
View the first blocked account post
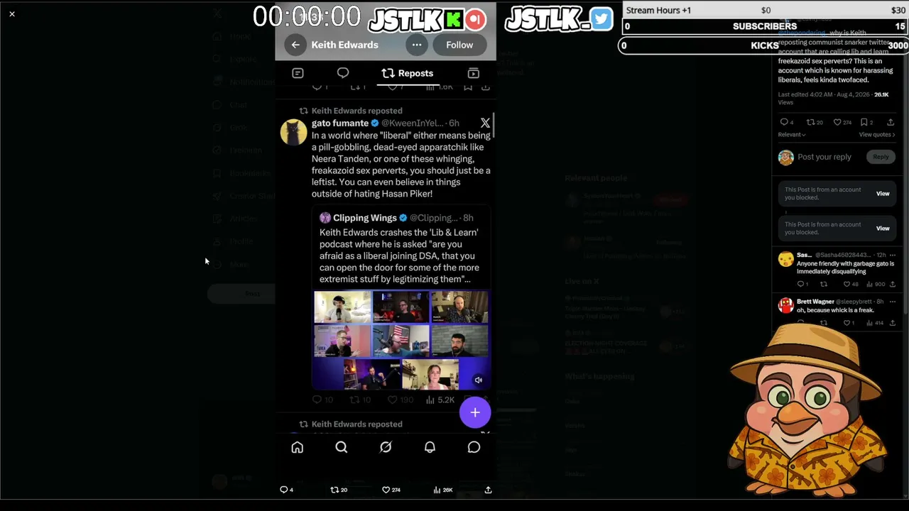(x=883, y=194)
